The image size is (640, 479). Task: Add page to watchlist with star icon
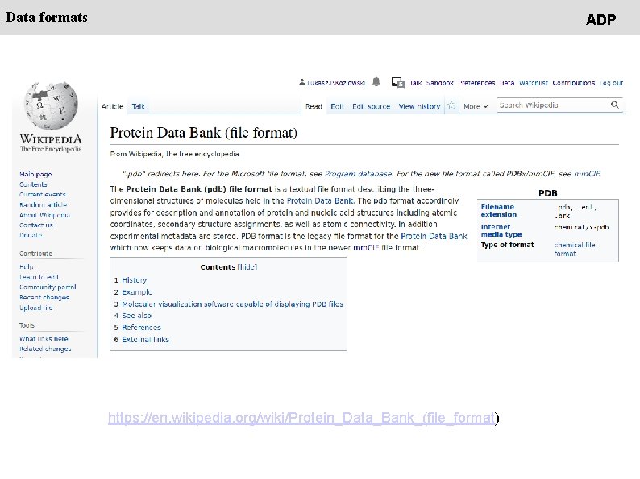(451, 105)
